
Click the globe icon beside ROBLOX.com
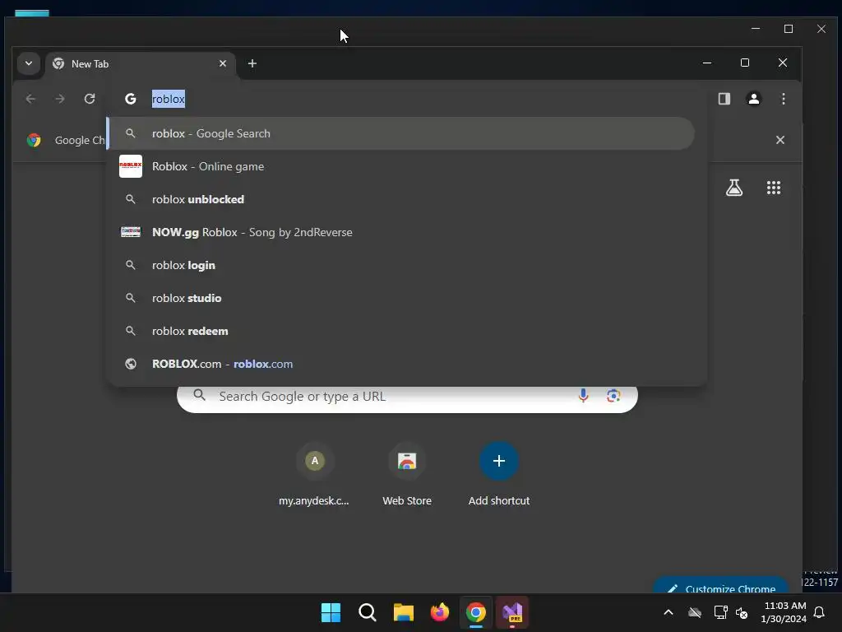click(x=131, y=364)
